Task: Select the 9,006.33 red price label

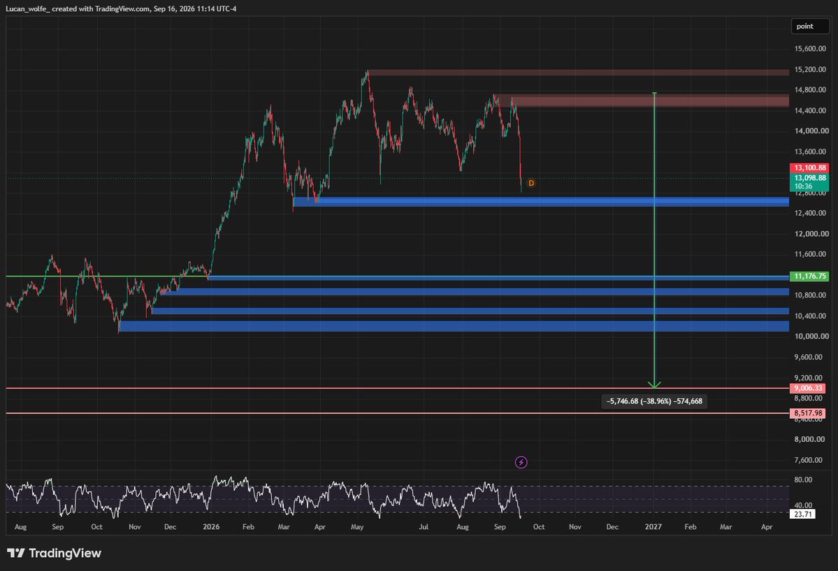Action: 807,388
